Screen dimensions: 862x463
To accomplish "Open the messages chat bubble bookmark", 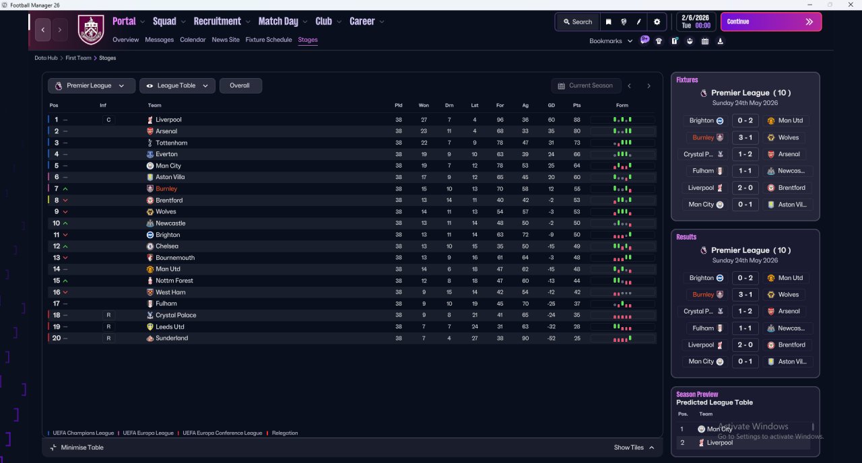I will click(644, 40).
